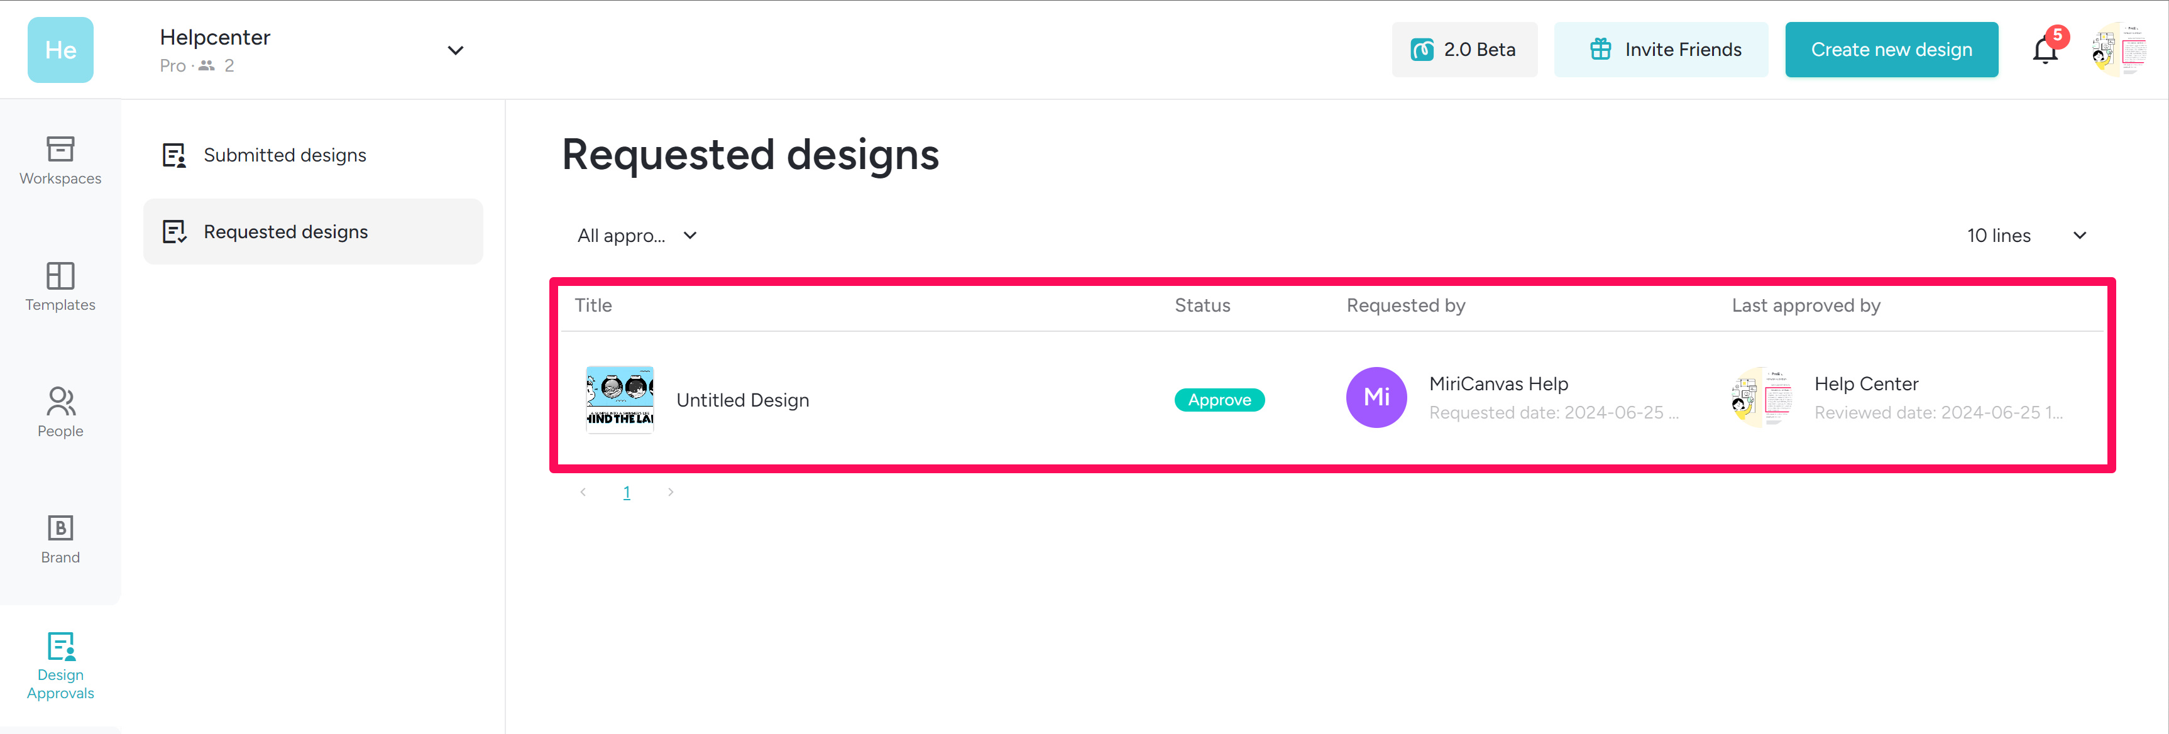Open the Untitled Design thumbnail
This screenshot has width=2169, height=734.
(620, 400)
